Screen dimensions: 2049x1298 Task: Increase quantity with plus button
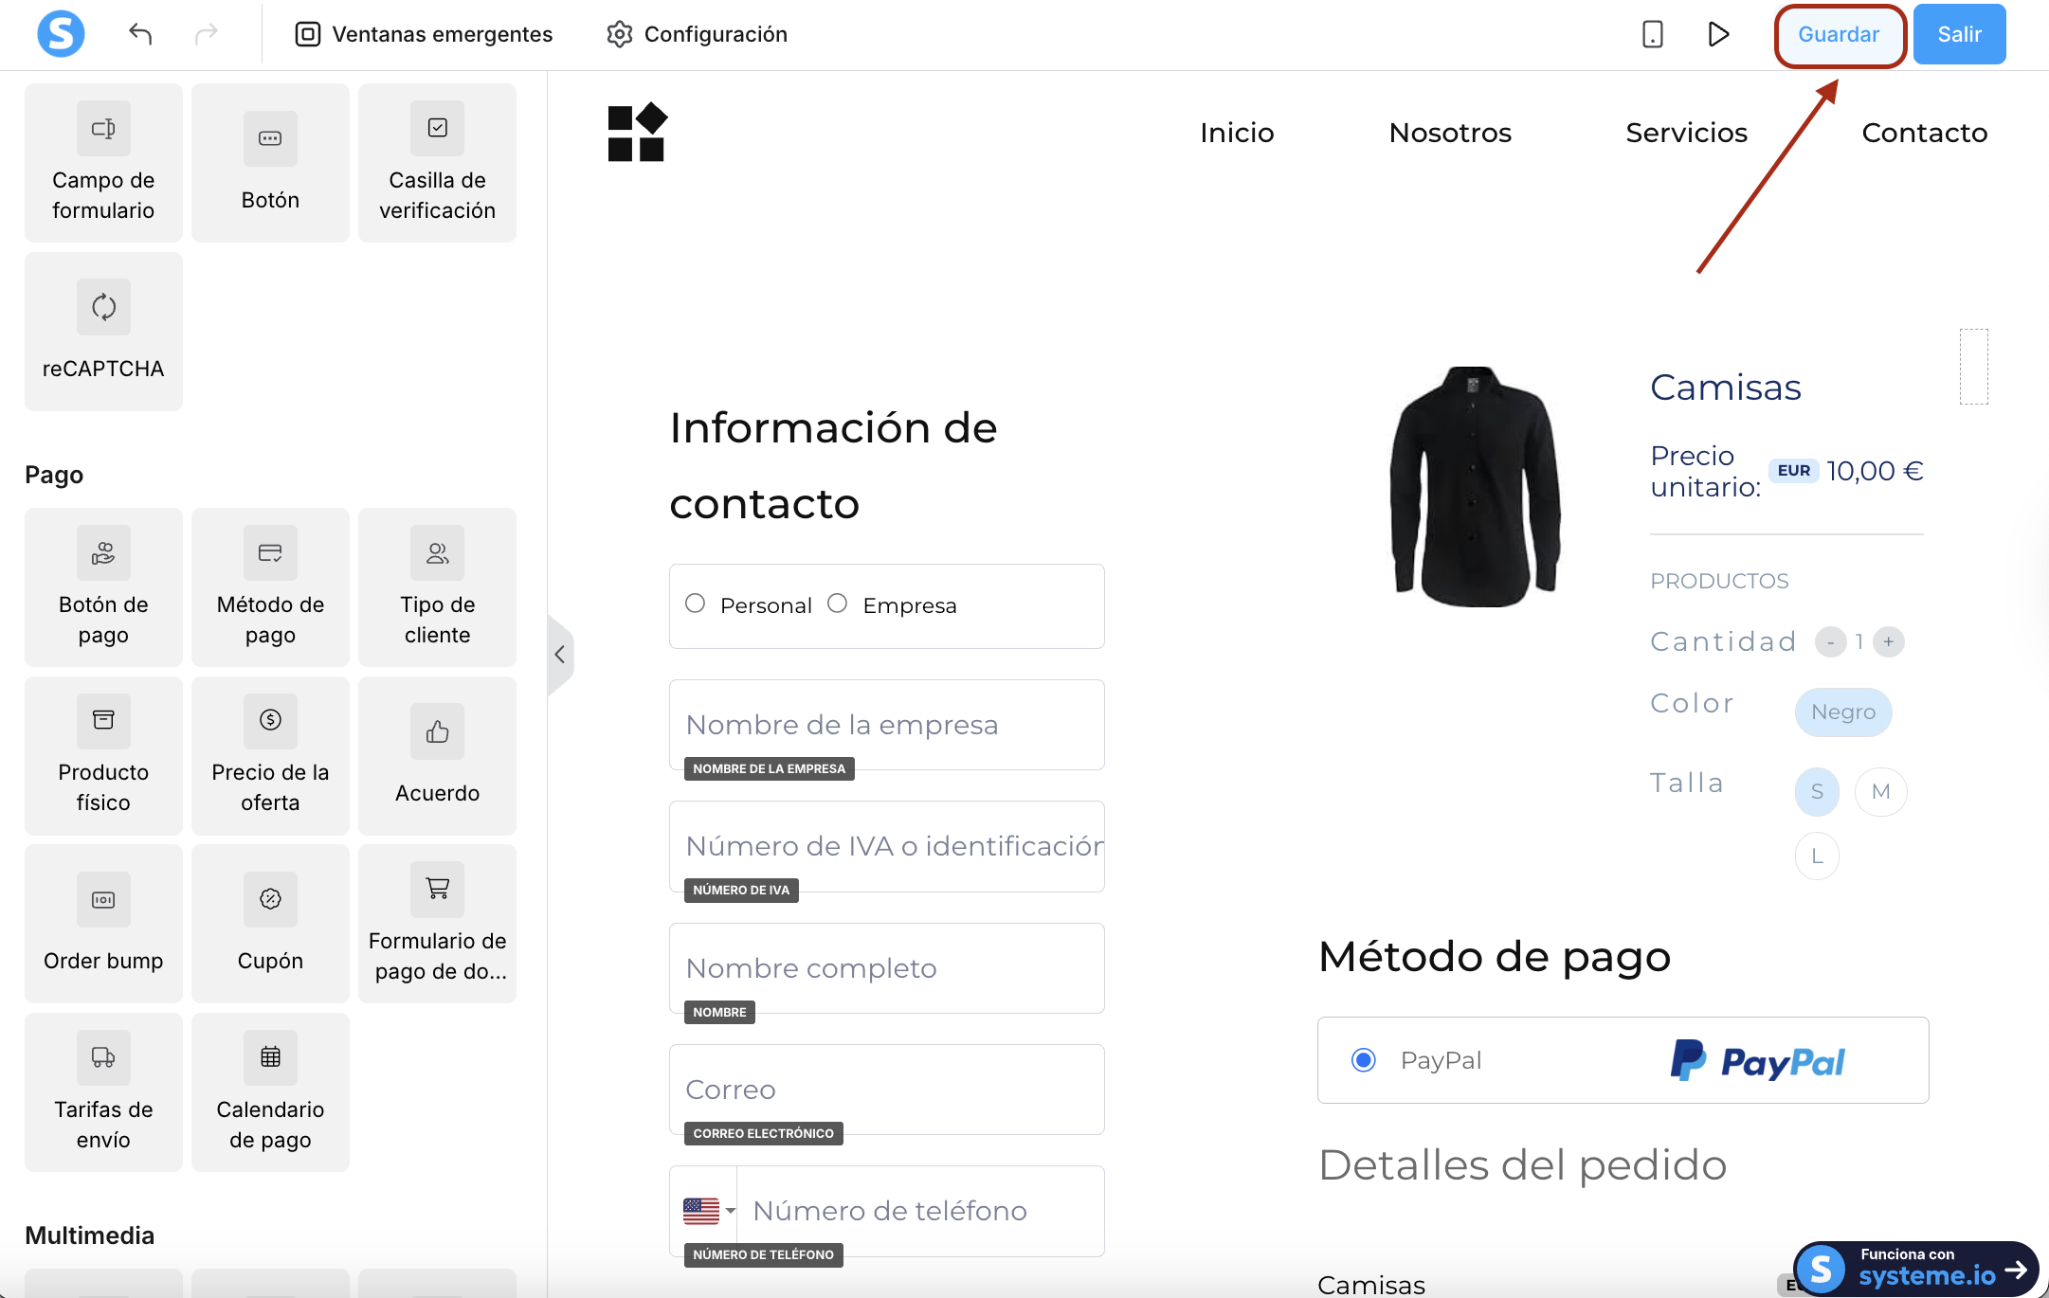pos(1889,641)
